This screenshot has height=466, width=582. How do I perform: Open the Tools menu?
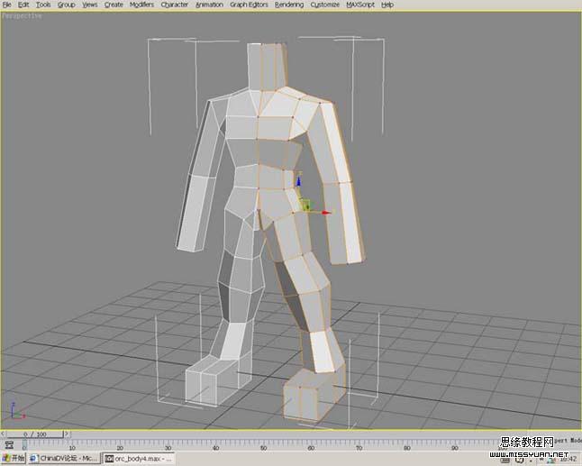click(x=43, y=5)
